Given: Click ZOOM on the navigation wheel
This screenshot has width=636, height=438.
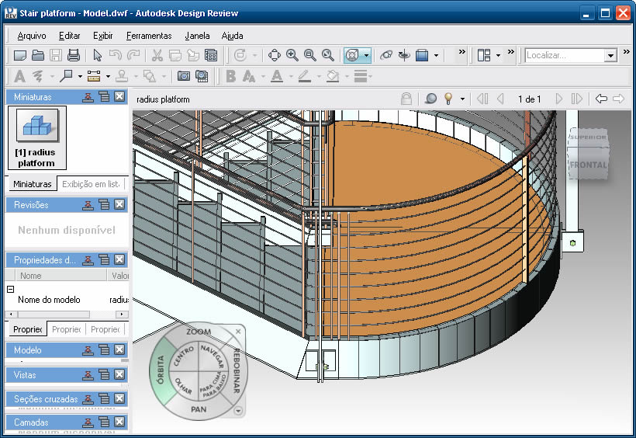Looking at the screenshot, I should coord(199,332).
